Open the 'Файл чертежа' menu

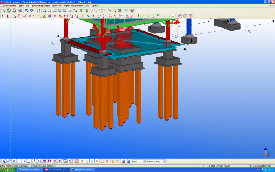pyautogui.click(x=10, y=6)
